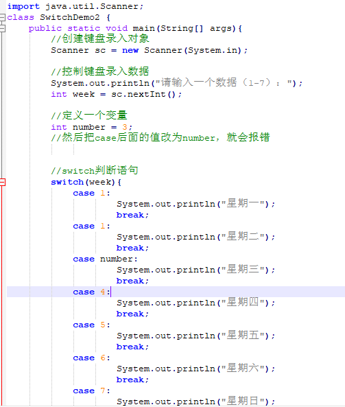Image resolution: width=345 pixels, height=407 pixels.
Task: Click the 'case 5:' label
Action: point(92,325)
